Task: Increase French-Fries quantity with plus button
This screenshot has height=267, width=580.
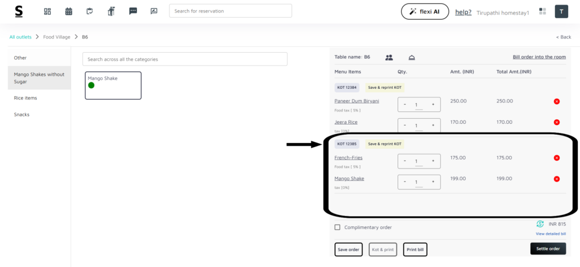Action: pyautogui.click(x=433, y=161)
